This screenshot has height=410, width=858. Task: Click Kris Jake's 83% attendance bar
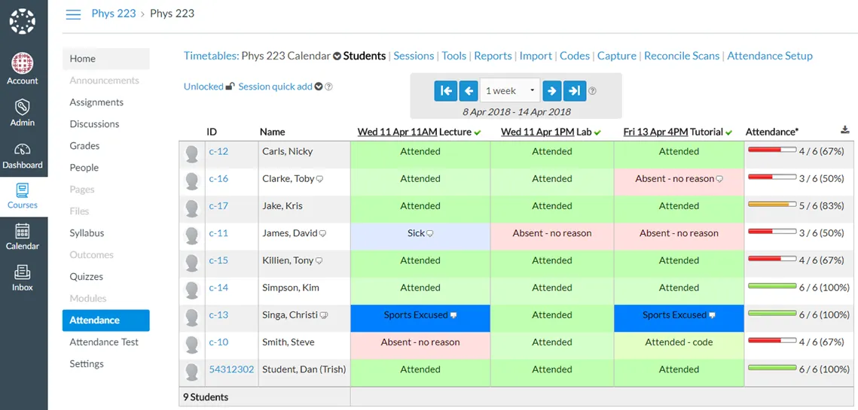(x=772, y=204)
